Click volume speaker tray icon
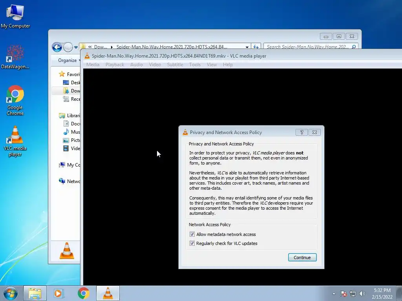Viewport: 402px width, 301px height. tap(362, 294)
